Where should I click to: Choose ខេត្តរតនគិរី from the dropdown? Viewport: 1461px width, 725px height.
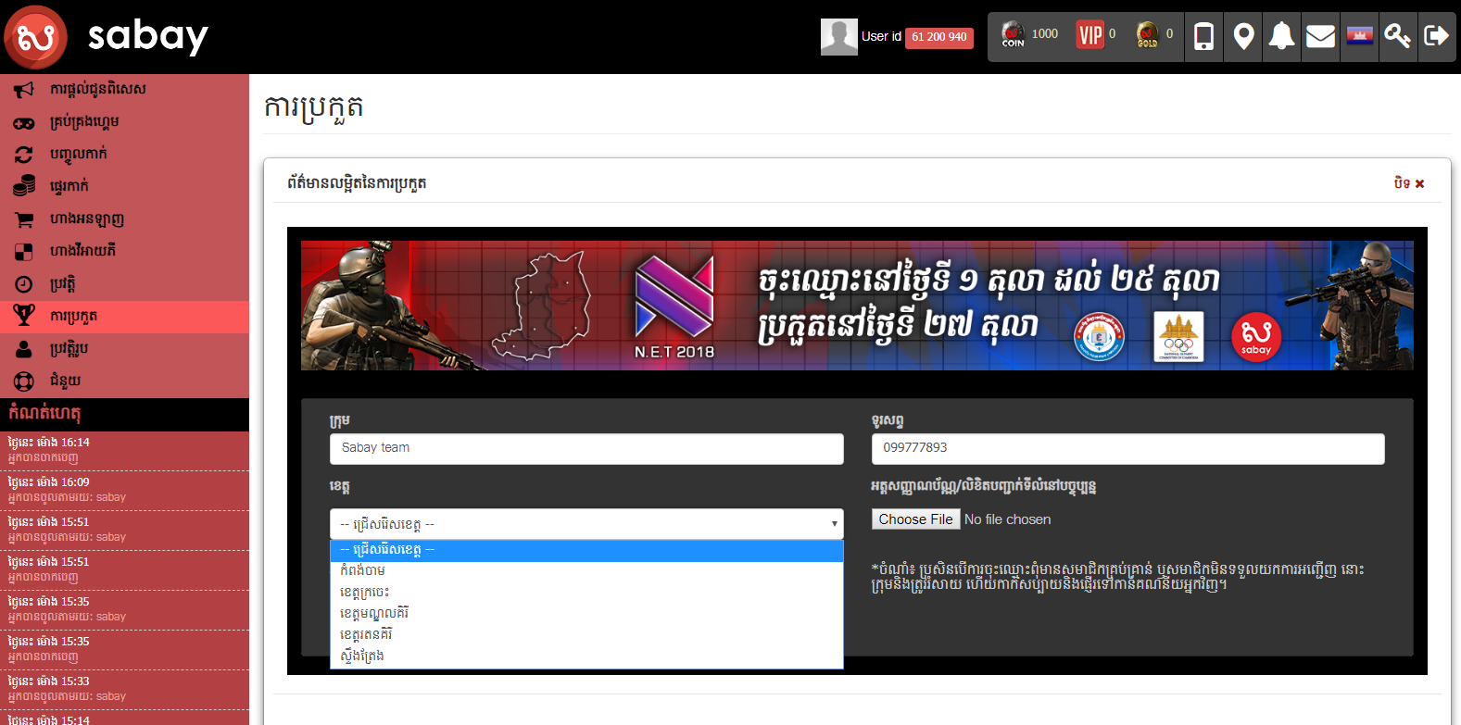(x=367, y=635)
